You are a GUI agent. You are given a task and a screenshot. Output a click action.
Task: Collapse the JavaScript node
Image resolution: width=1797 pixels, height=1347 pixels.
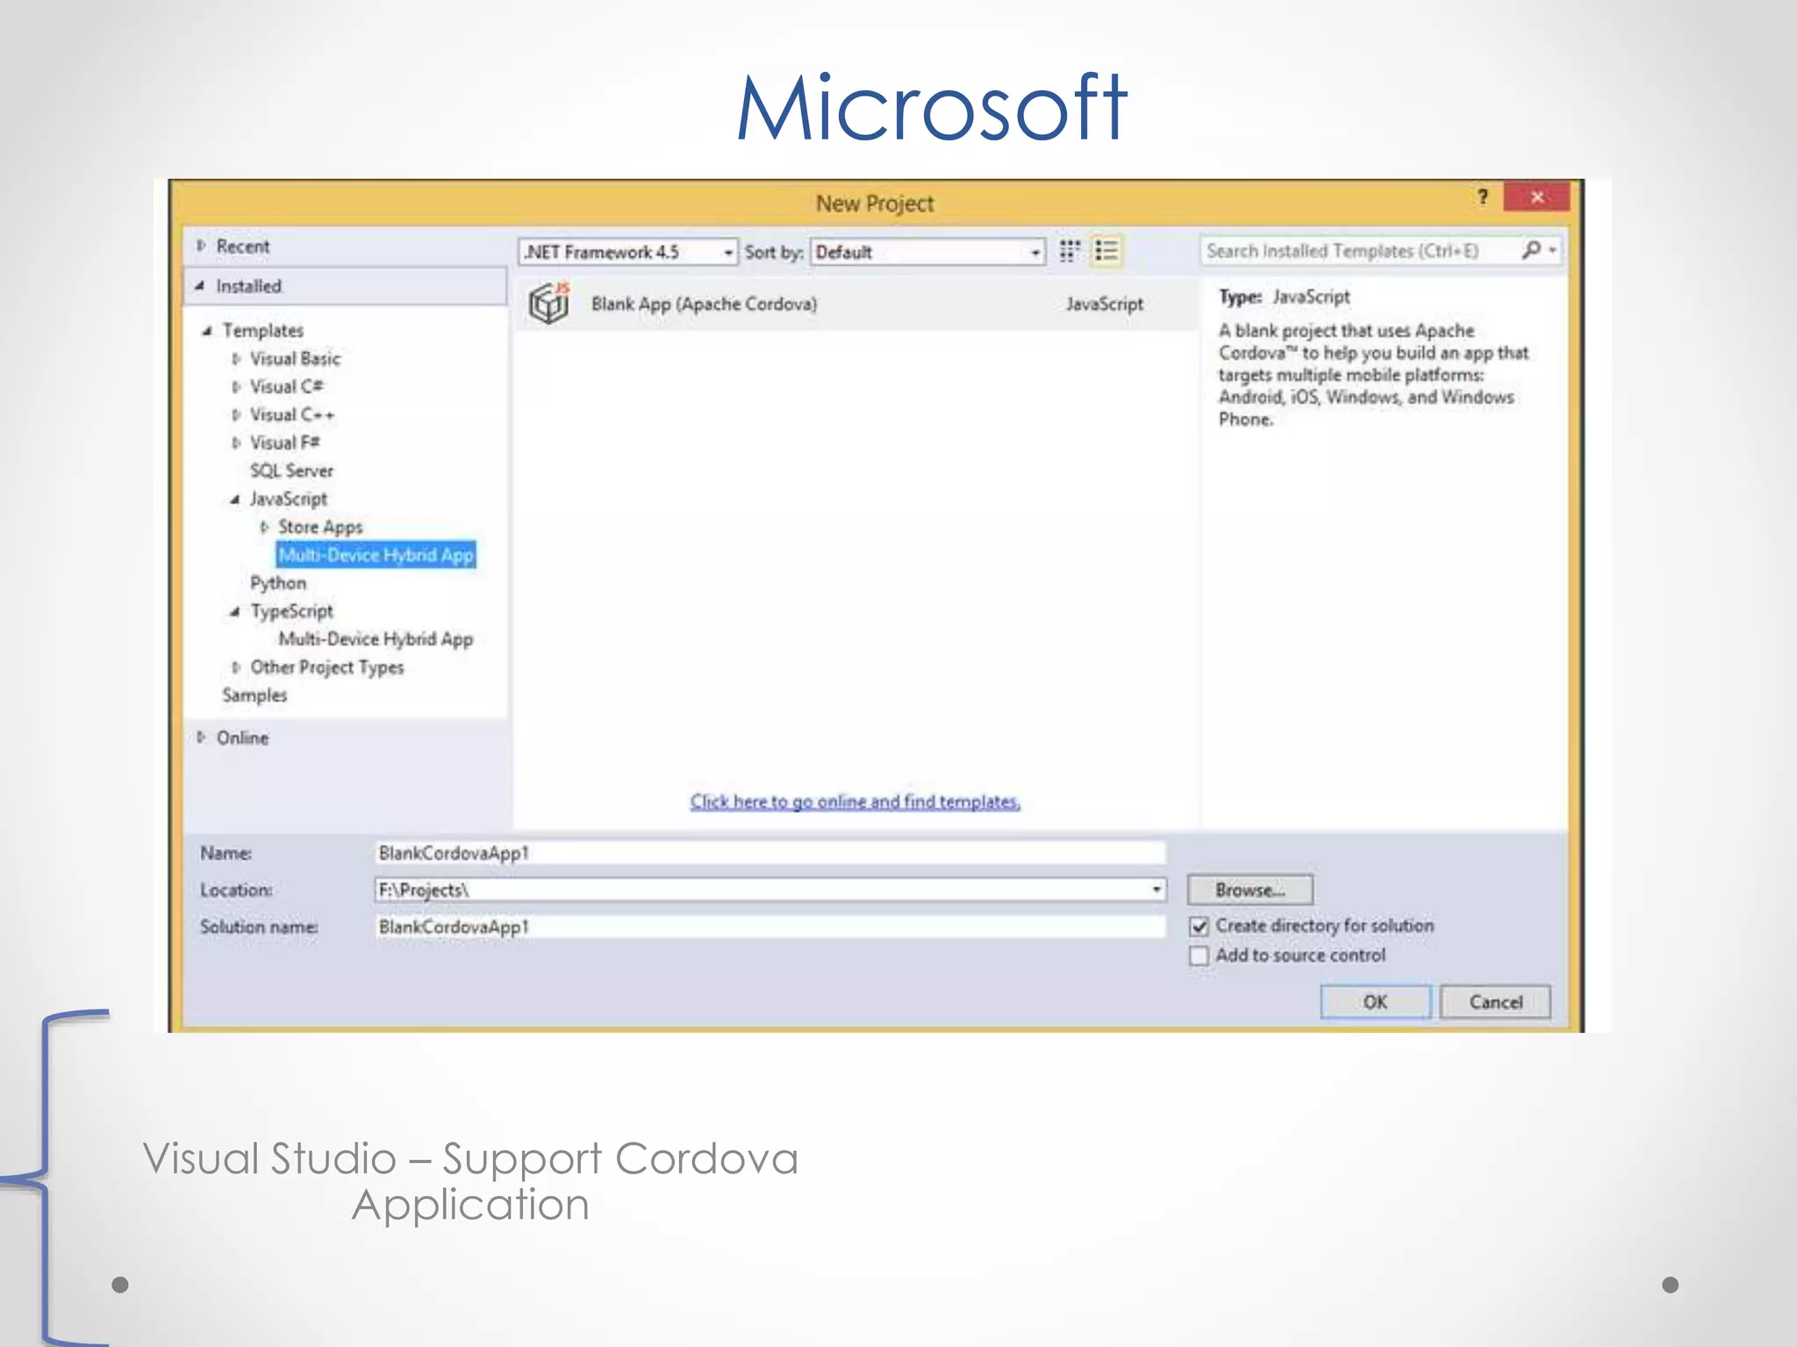coord(235,499)
